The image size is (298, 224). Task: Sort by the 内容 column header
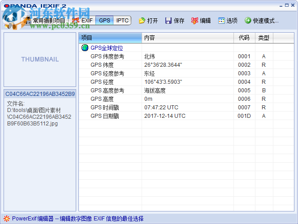coord(188,38)
